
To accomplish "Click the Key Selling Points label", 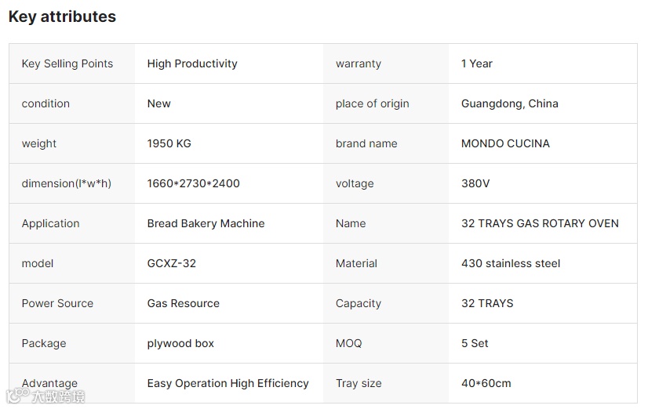I will [x=67, y=63].
